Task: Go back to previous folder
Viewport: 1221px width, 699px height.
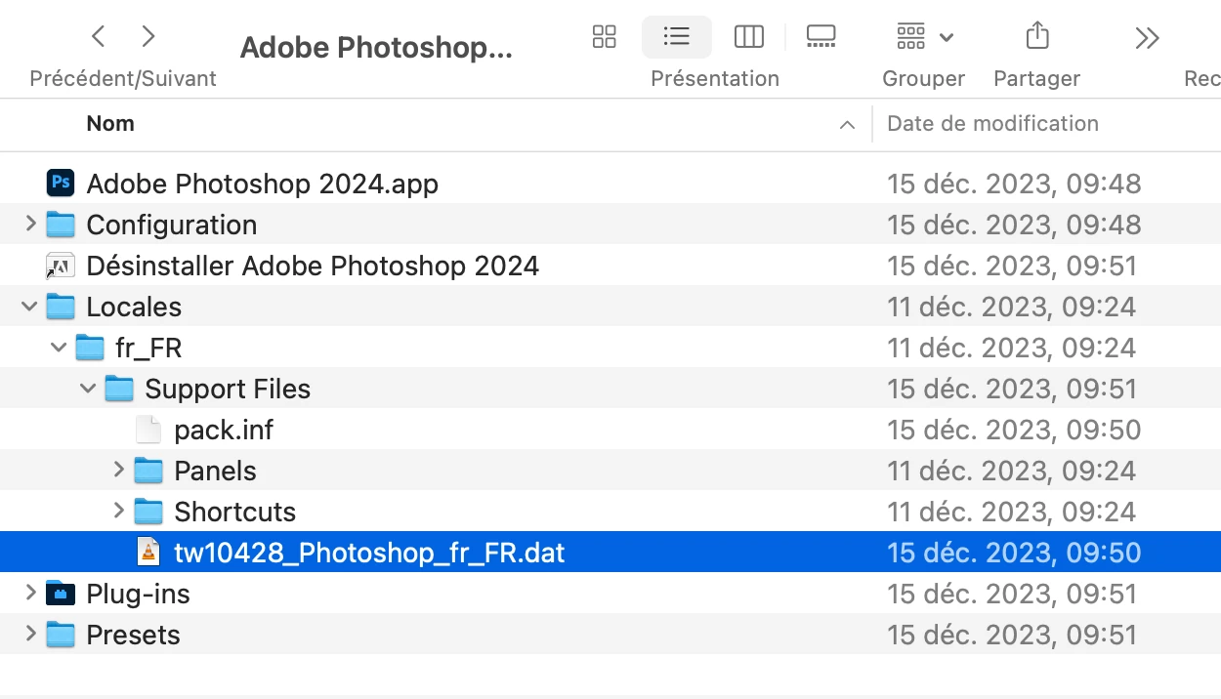Action: [x=98, y=37]
